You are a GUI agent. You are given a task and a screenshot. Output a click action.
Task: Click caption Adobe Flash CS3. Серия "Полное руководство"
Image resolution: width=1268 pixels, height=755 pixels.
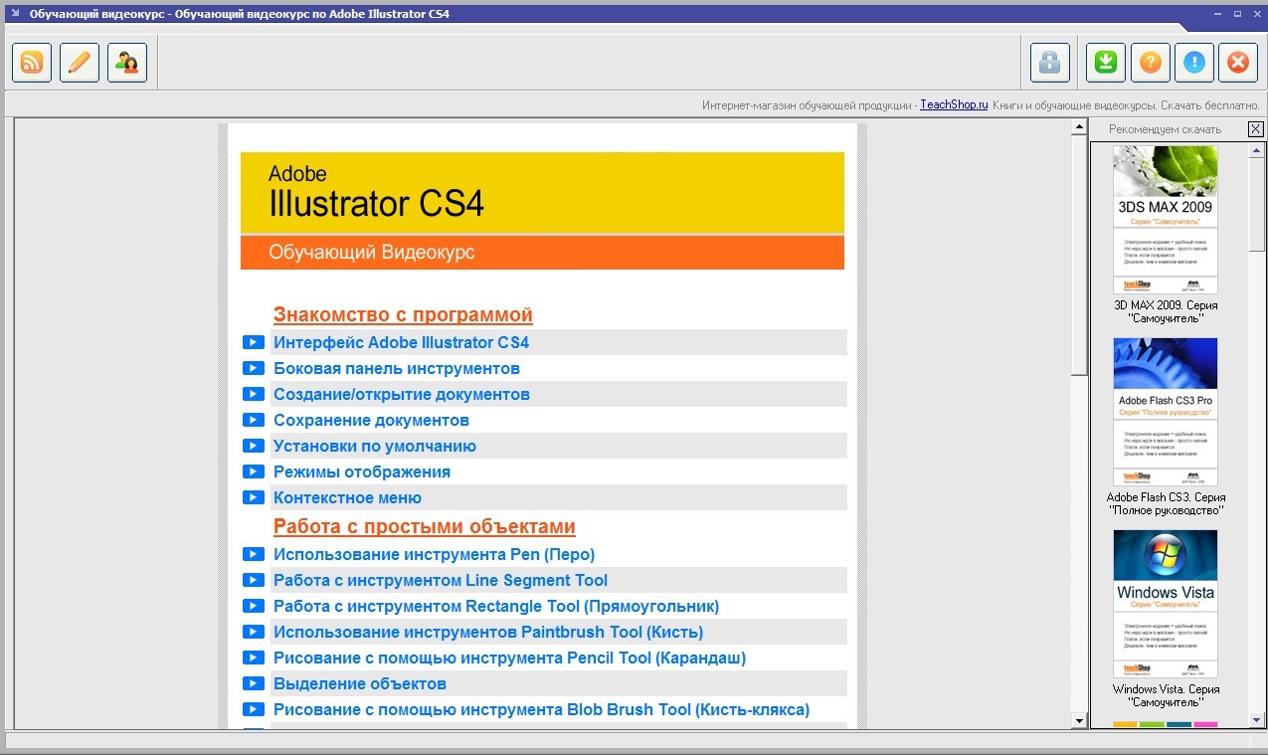pos(1166,503)
